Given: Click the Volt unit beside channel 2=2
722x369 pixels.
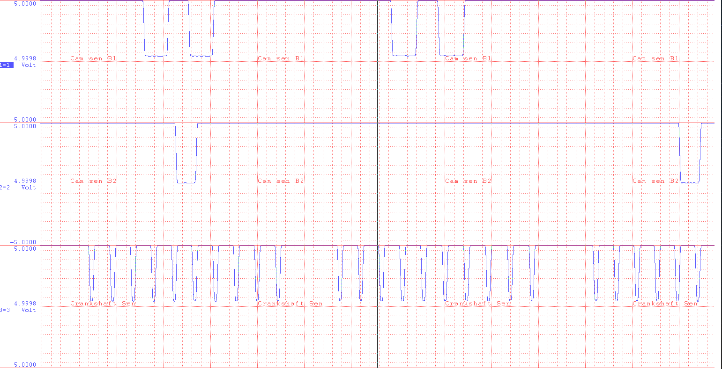Looking at the screenshot, I should click(29, 188).
